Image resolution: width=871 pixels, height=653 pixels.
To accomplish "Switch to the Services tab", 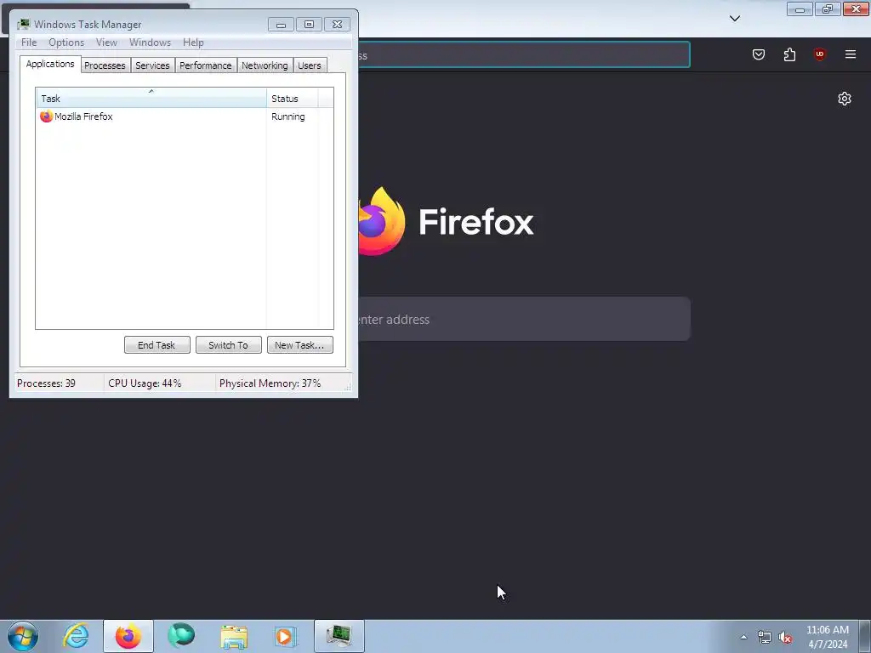I will tap(153, 65).
